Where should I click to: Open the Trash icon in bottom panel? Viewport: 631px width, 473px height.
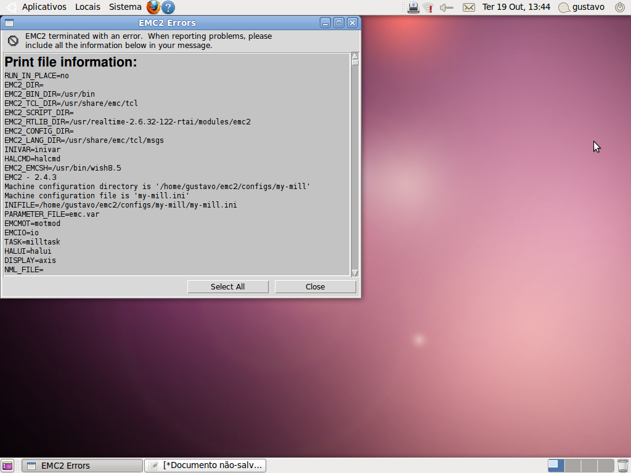pyautogui.click(x=623, y=466)
